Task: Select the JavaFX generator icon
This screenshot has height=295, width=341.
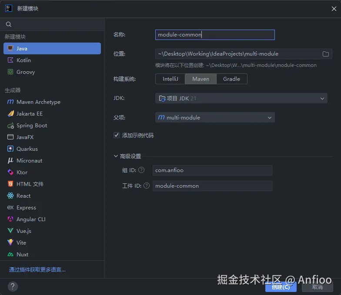Action: 10,137
